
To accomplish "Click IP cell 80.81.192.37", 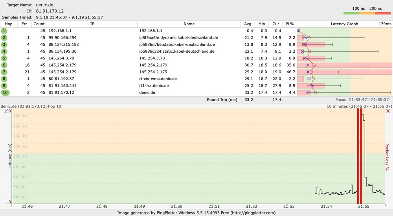I will coord(61,79).
